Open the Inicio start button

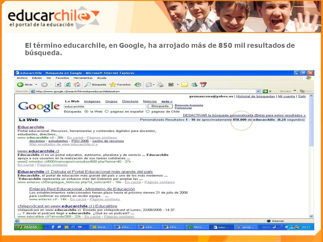29,227
